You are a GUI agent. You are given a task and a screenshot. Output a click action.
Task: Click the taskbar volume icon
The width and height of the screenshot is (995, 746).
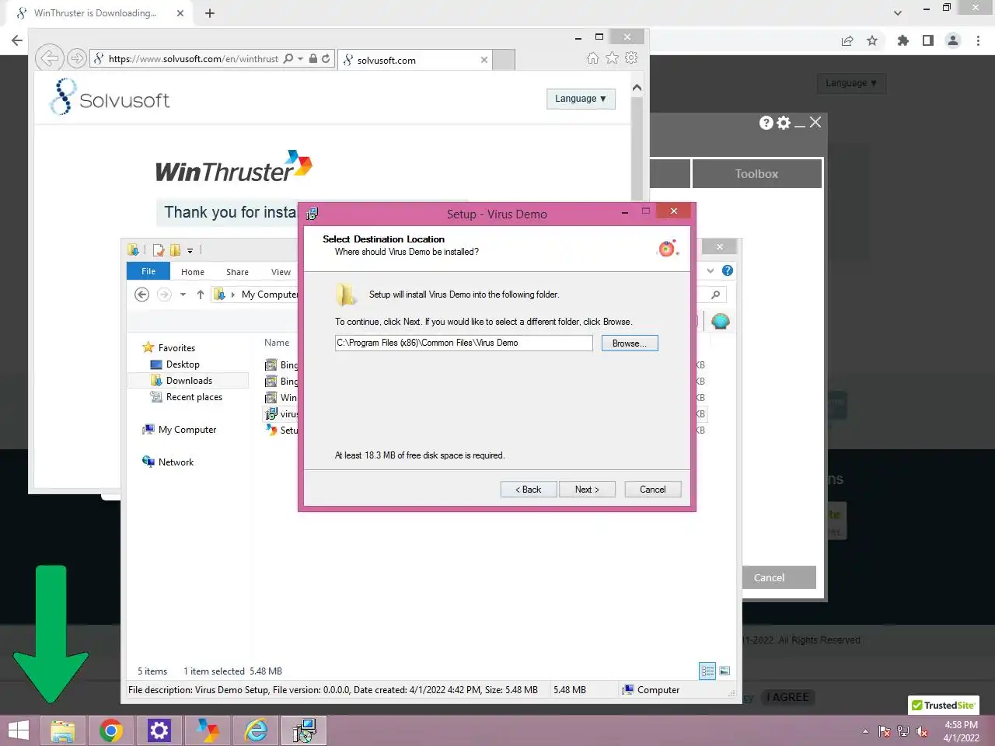[922, 731]
